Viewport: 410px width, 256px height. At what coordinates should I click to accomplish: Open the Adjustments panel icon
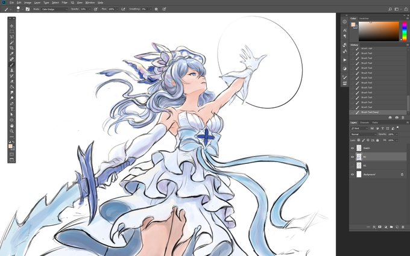point(345,69)
